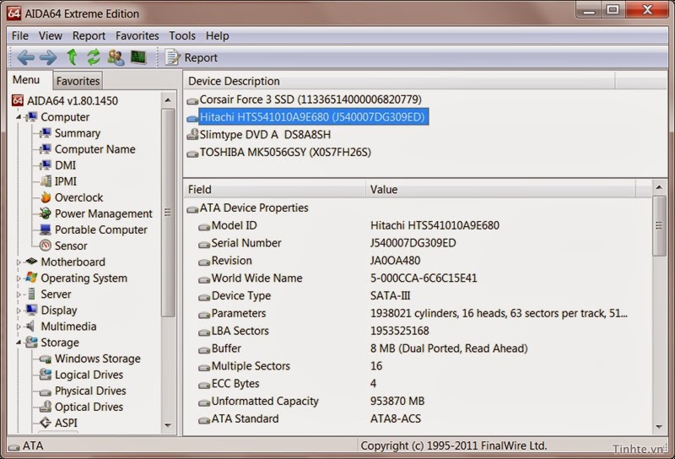Expand the Motherboard tree node
Image resolution: width=675 pixels, height=459 pixels.
click(x=19, y=262)
